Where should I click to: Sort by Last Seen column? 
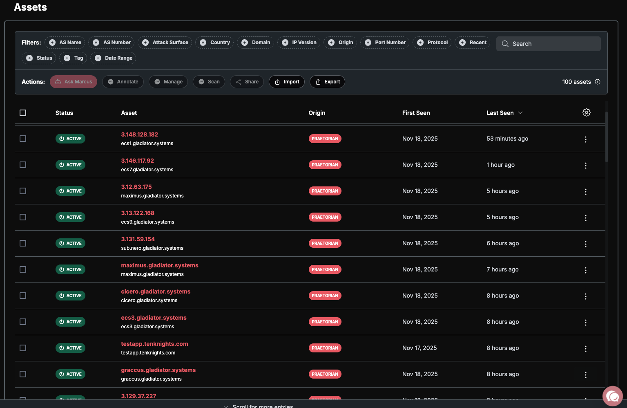click(x=504, y=113)
